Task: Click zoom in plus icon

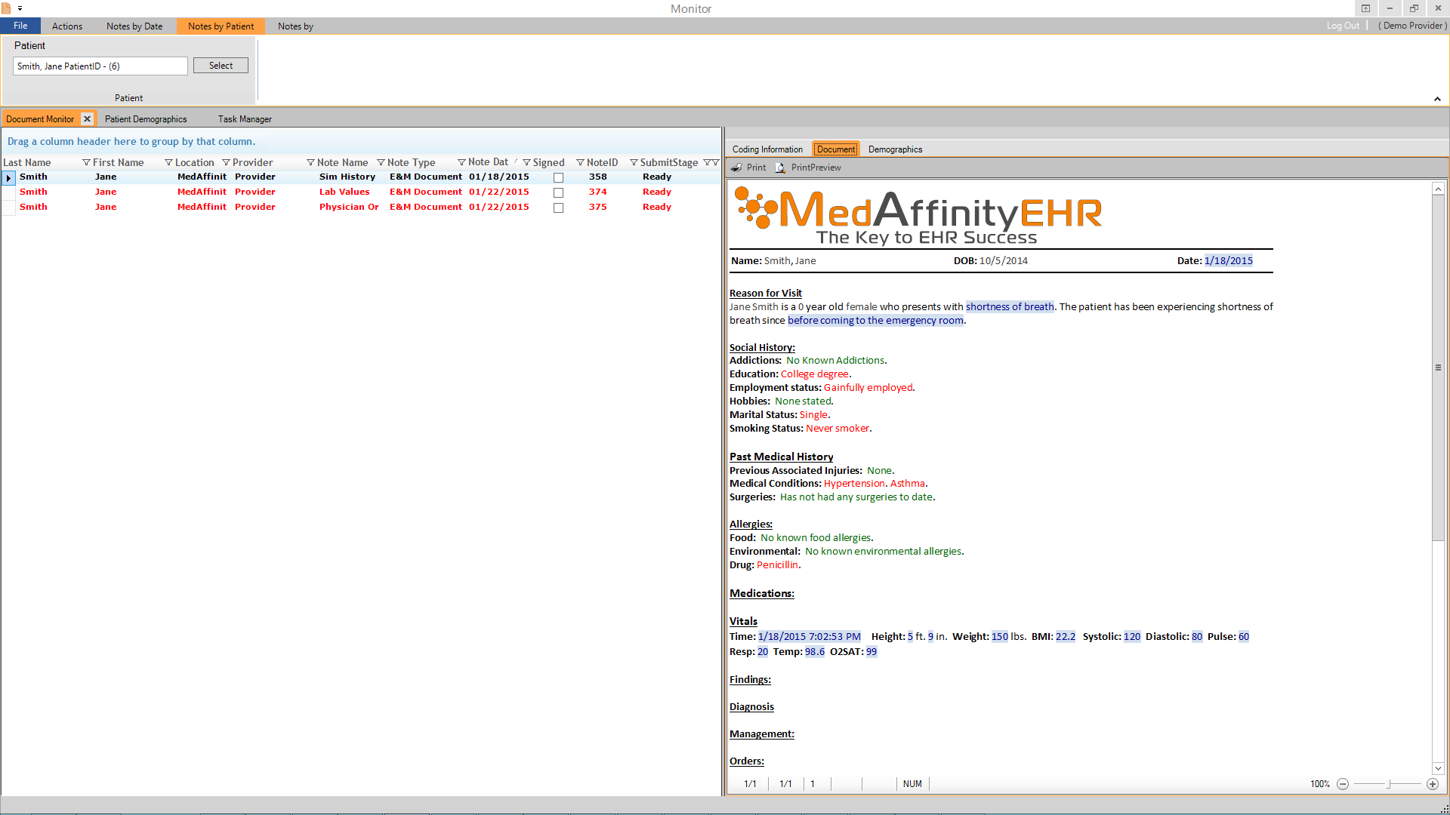Action: (x=1432, y=784)
